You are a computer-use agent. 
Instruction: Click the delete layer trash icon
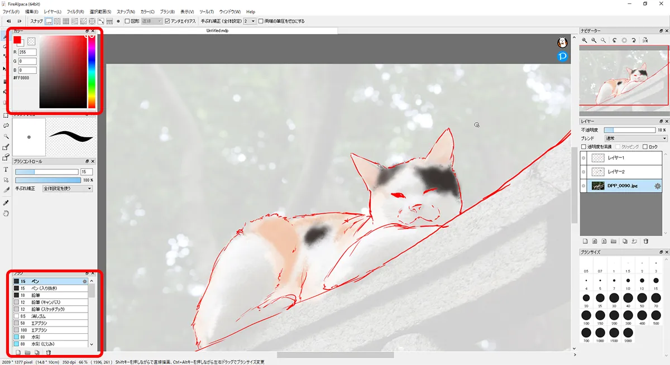click(645, 241)
